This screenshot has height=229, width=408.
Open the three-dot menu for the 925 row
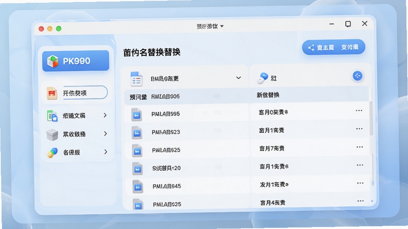click(361, 201)
